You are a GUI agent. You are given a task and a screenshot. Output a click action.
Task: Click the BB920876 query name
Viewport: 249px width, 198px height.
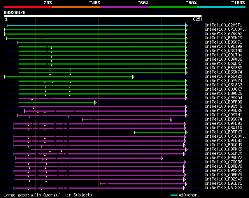point(15,12)
